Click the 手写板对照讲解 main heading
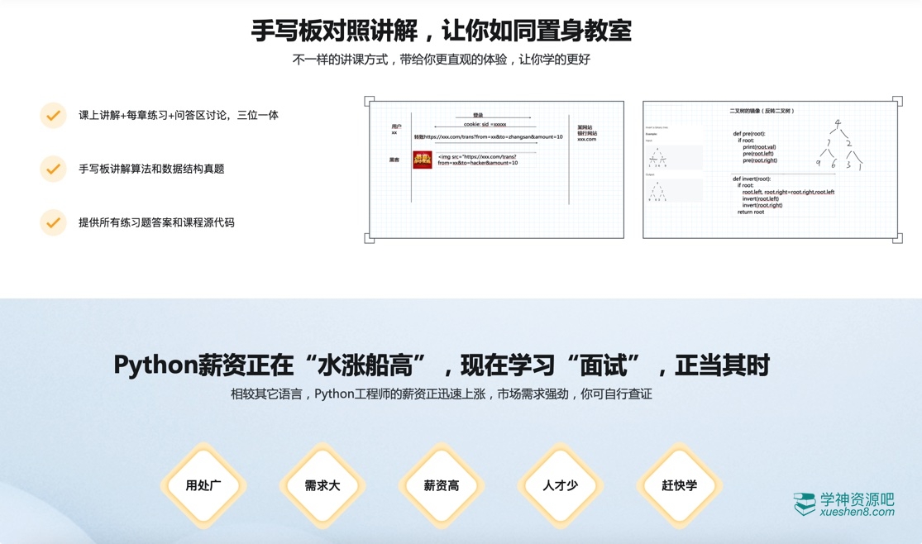 (442, 31)
